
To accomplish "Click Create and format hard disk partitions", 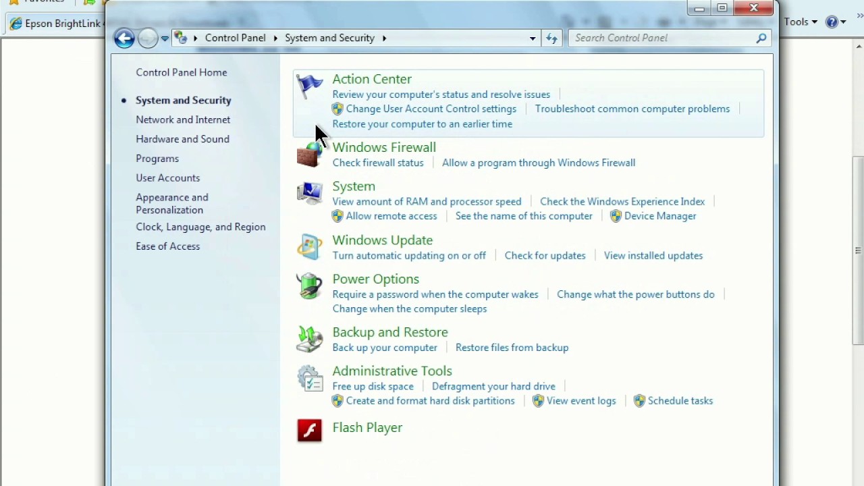I will coord(431,401).
